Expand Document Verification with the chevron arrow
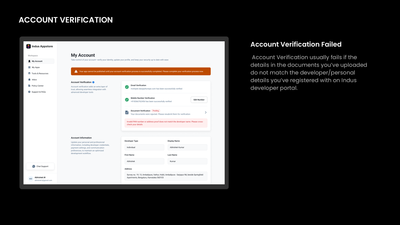400x225 pixels. tap(206, 112)
